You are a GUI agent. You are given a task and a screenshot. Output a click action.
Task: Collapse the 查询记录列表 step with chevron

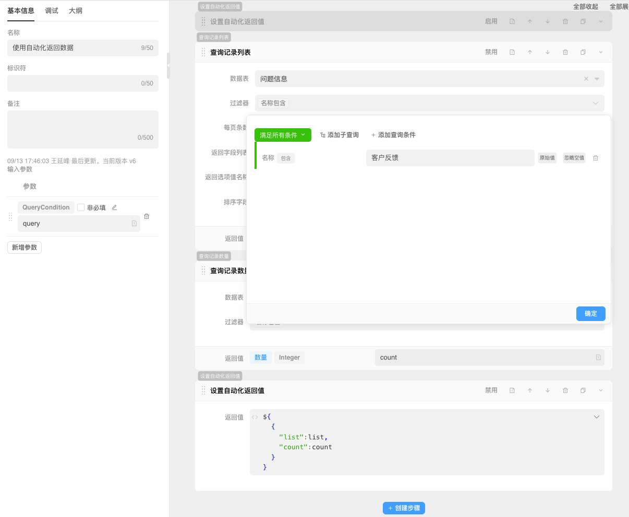coord(601,52)
